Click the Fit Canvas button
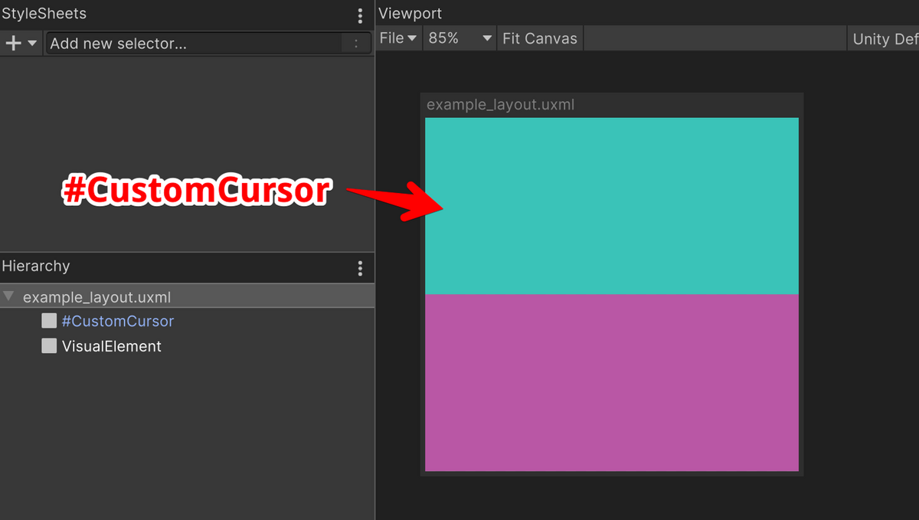The height and width of the screenshot is (520, 919). click(539, 38)
